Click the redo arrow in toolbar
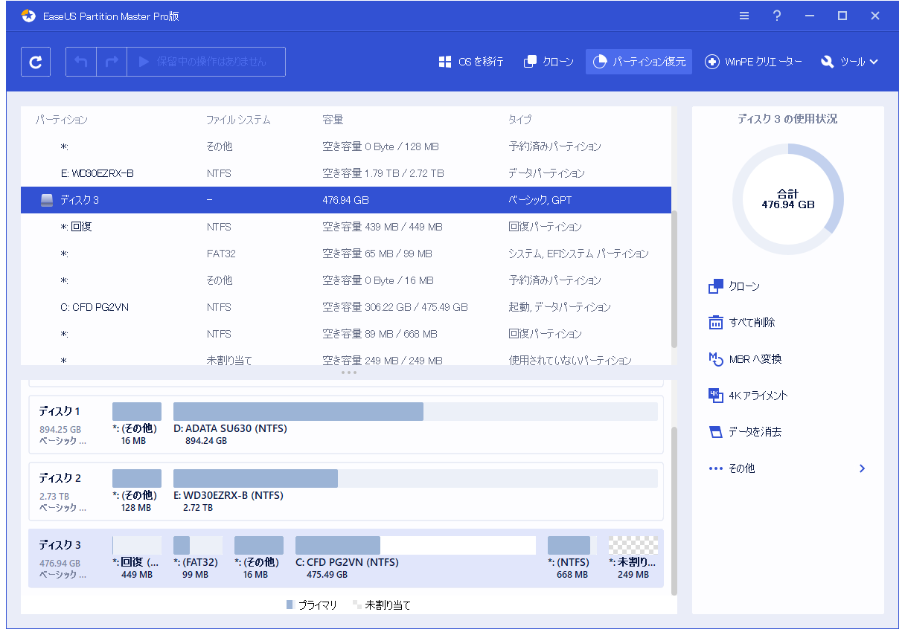This screenshot has height=635, width=905. pos(112,62)
